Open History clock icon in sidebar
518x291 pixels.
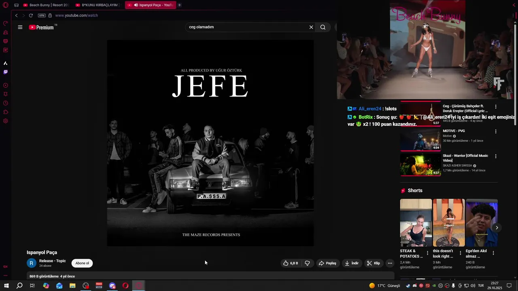pos(6,103)
